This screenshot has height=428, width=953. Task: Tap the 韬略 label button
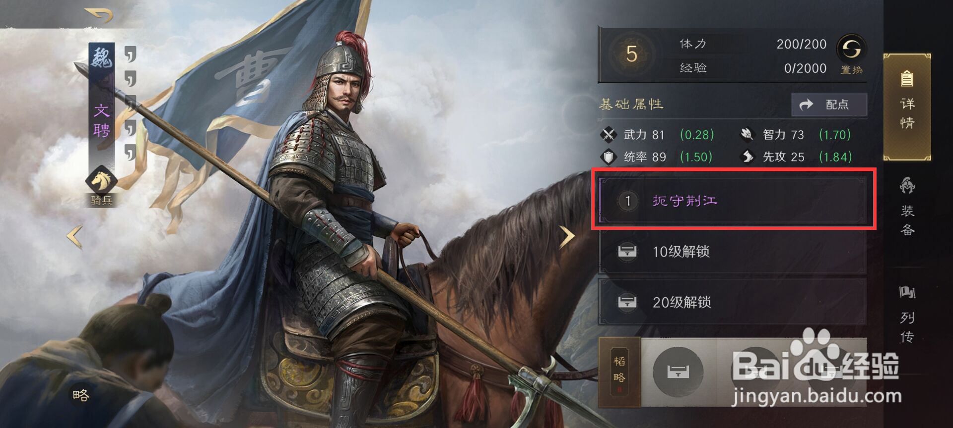[619, 372]
